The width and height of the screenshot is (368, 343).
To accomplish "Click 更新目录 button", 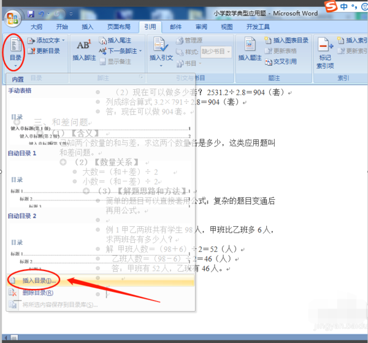I will click(x=44, y=51).
